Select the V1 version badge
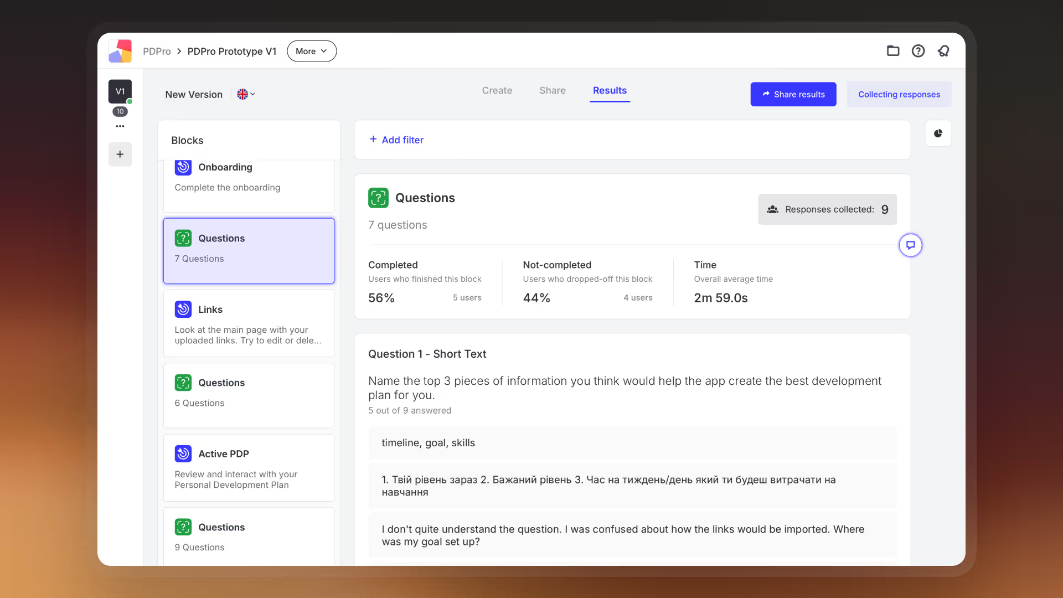This screenshot has width=1063, height=598. tap(120, 91)
